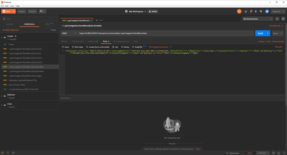
Task: Open the help icon in status bar
Action: [x=284, y=153]
